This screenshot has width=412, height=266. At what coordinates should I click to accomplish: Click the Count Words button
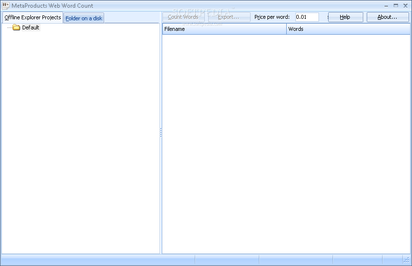click(184, 17)
